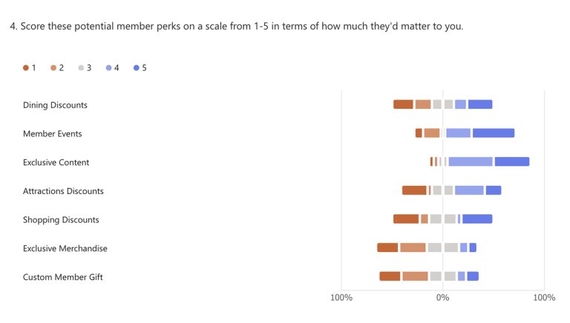Click the score 1 legend color dot
The height and width of the screenshot is (323, 570).
(x=26, y=68)
